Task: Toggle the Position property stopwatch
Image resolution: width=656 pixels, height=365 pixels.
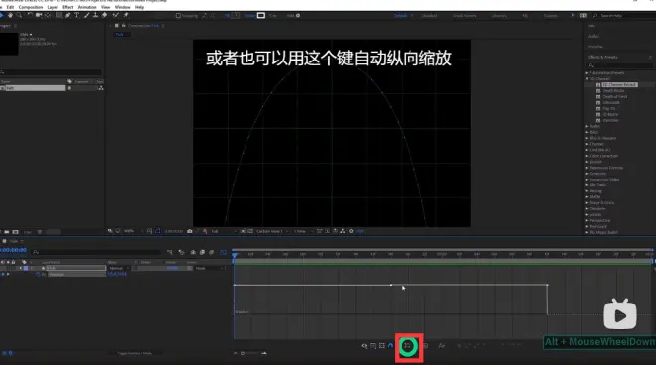Action: click(x=38, y=275)
